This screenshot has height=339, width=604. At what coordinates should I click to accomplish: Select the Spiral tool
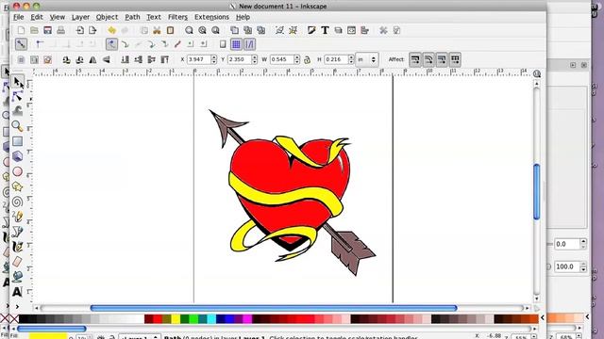click(17, 202)
